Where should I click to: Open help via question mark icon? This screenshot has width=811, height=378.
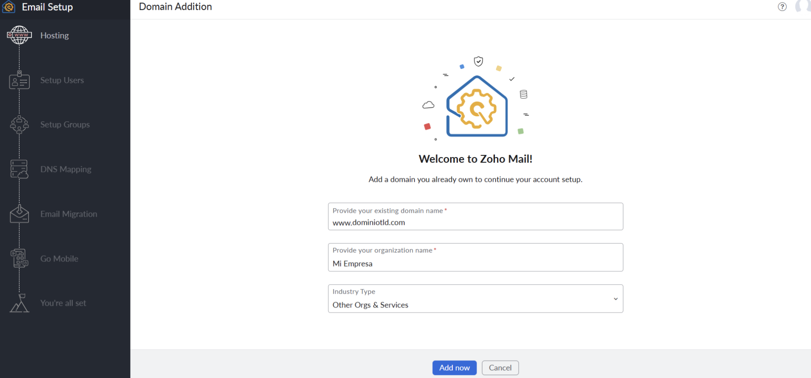[x=782, y=7]
